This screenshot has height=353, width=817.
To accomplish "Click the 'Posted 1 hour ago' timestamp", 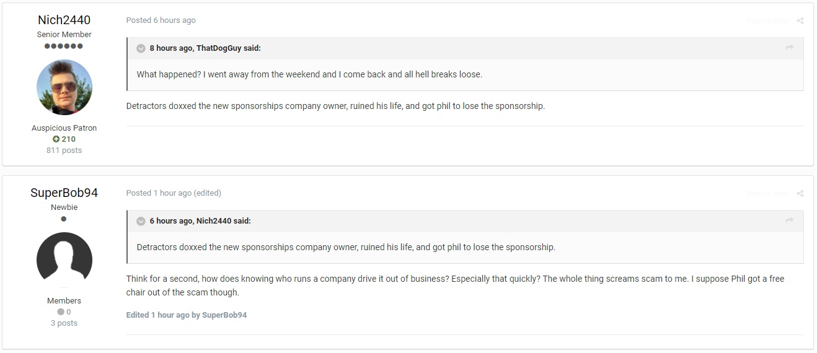I will point(159,193).
